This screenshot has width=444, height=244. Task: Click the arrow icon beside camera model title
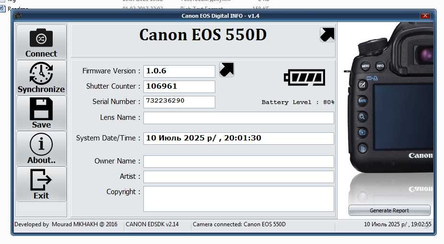pos(327,35)
